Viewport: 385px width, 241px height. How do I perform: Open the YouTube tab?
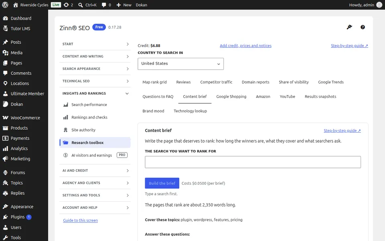pyautogui.click(x=287, y=97)
